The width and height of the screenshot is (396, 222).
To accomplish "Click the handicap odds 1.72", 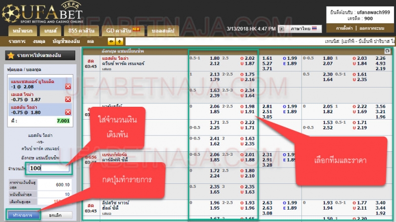I will coord(215,171).
